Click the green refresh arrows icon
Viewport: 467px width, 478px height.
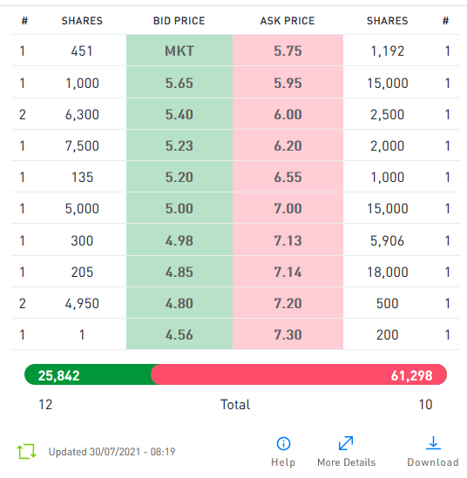(x=26, y=451)
